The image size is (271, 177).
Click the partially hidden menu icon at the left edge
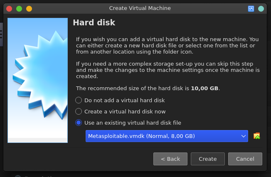tap(1, 34)
